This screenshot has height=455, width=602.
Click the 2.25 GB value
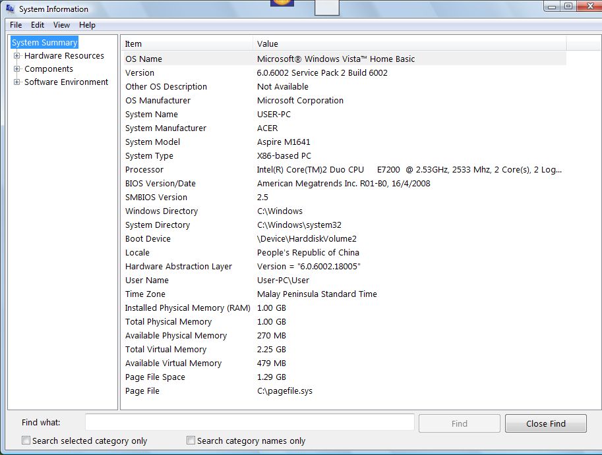(x=272, y=349)
